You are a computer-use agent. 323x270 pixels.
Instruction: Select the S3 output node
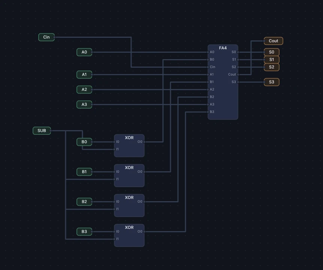coord(272,82)
